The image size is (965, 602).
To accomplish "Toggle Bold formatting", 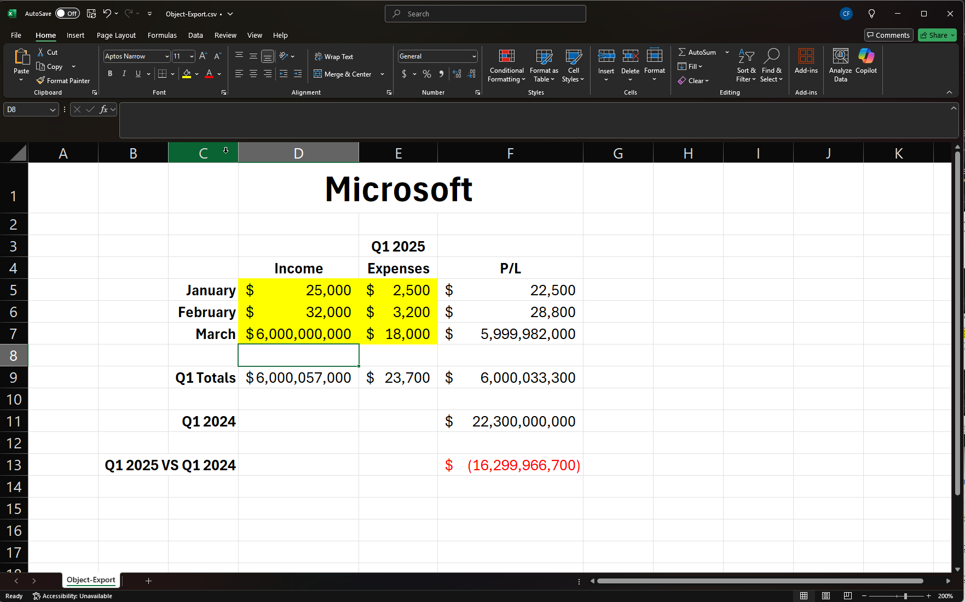I will (x=110, y=74).
